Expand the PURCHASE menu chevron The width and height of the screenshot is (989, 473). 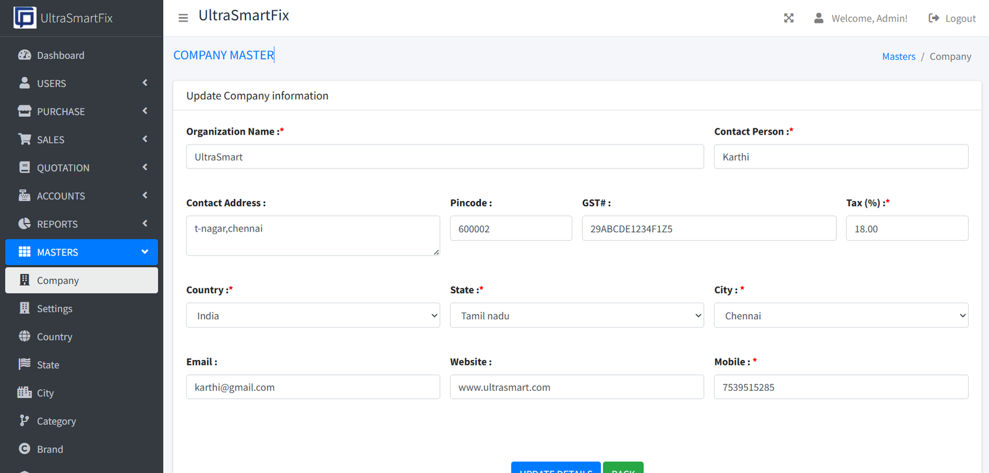[x=145, y=111]
